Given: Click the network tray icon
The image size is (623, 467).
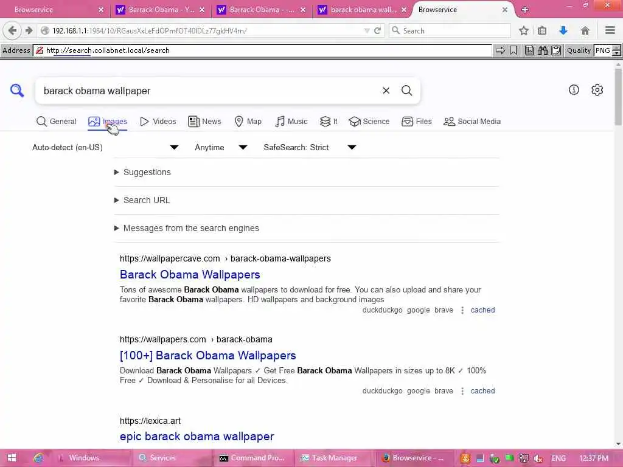Looking at the screenshot, I should point(524,458).
